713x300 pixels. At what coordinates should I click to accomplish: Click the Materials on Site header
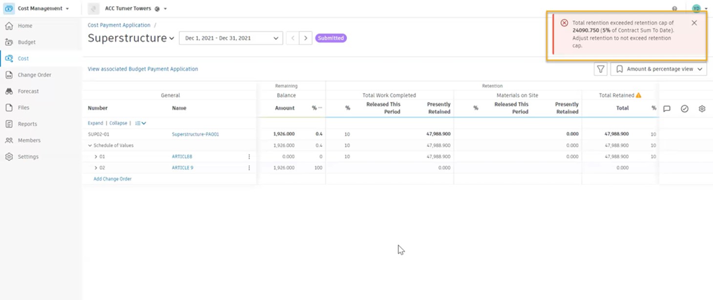pos(518,95)
